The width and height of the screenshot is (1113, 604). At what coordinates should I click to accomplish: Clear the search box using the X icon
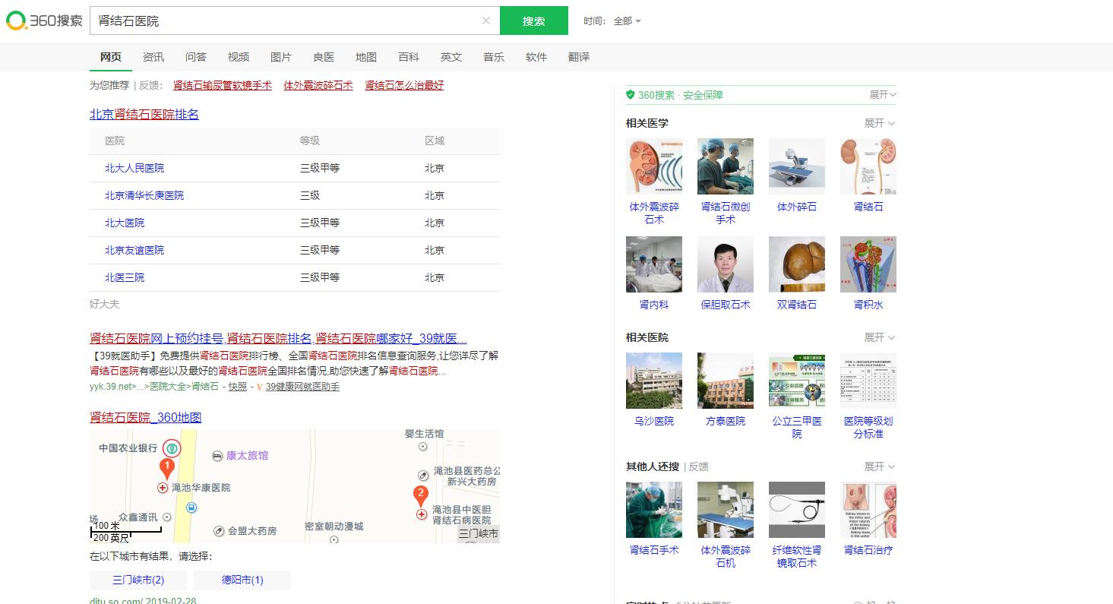tap(485, 21)
